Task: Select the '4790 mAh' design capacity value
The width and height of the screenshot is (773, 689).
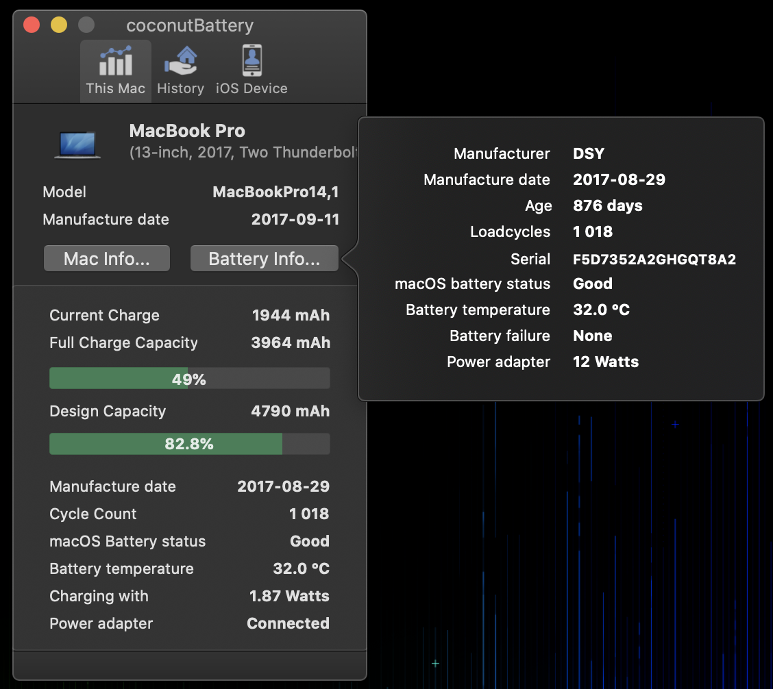Action: pyautogui.click(x=291, y=411)
